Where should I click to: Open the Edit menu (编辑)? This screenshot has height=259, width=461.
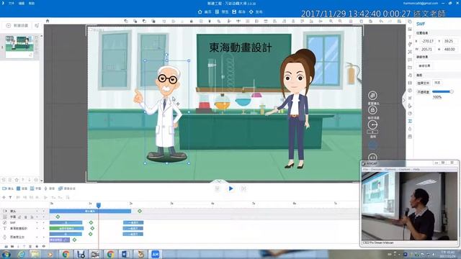[x=22, y=3]
